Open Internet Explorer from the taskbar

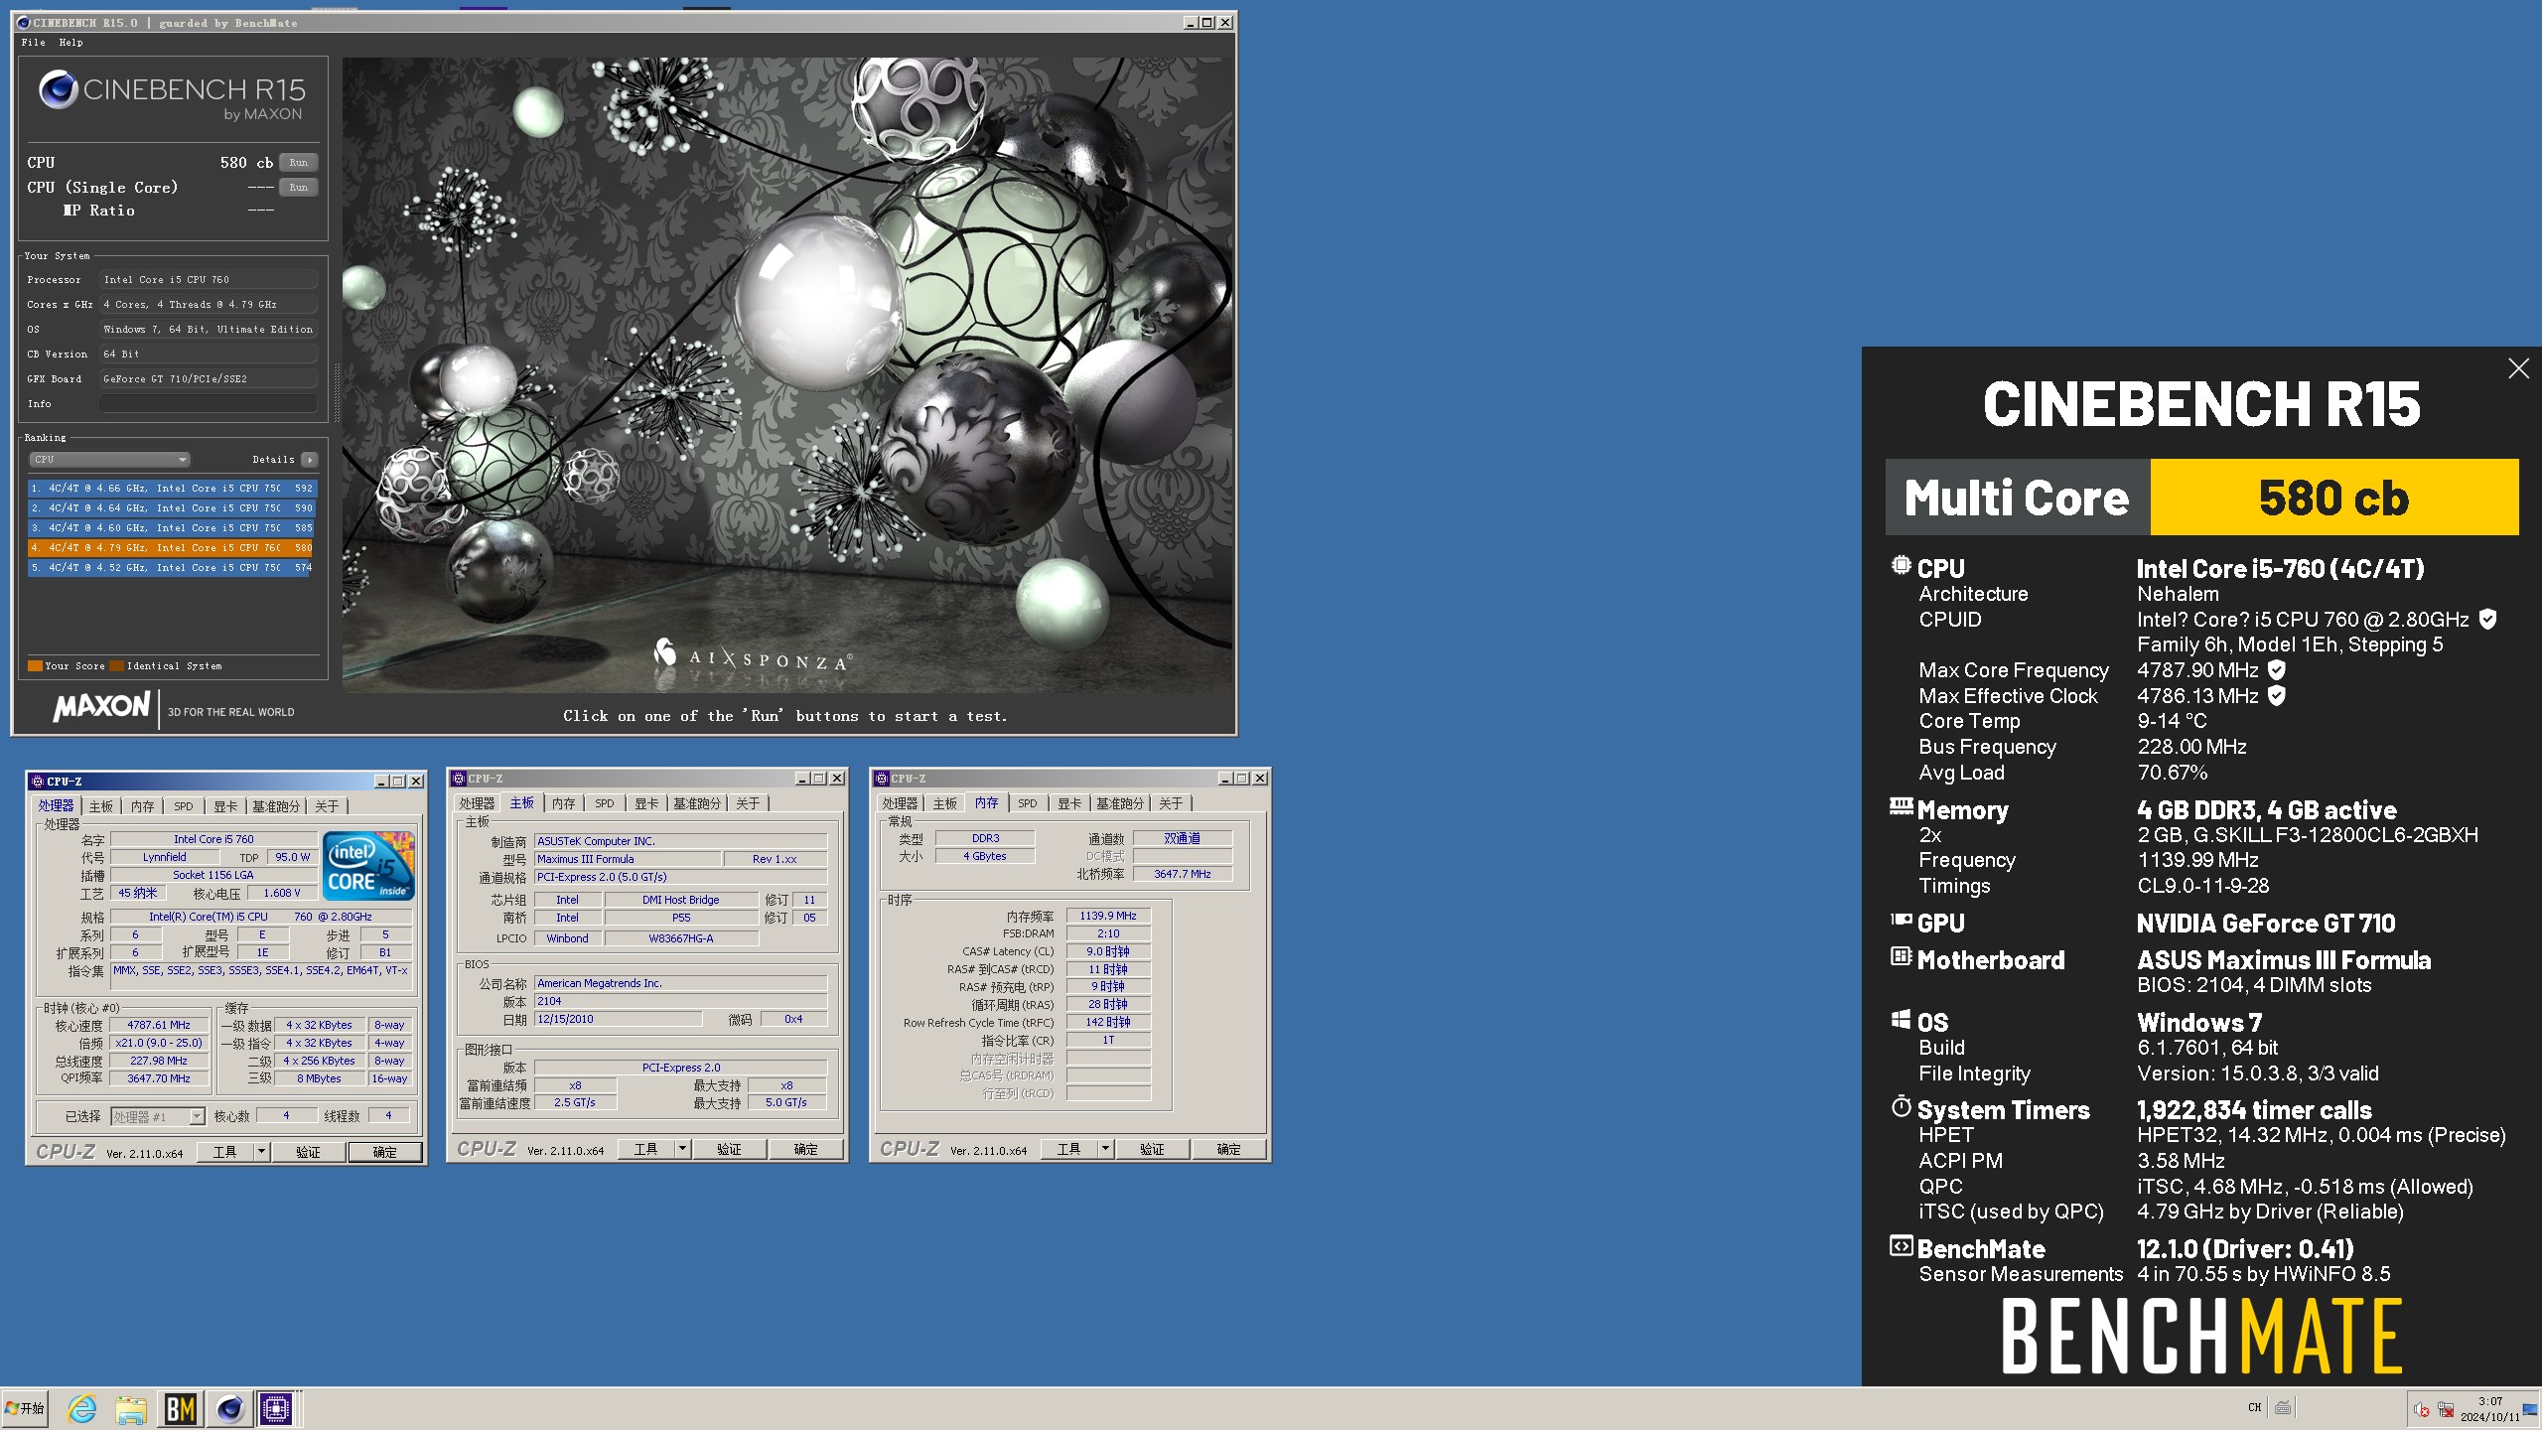pyautogui.click(x=82, y=1408)
